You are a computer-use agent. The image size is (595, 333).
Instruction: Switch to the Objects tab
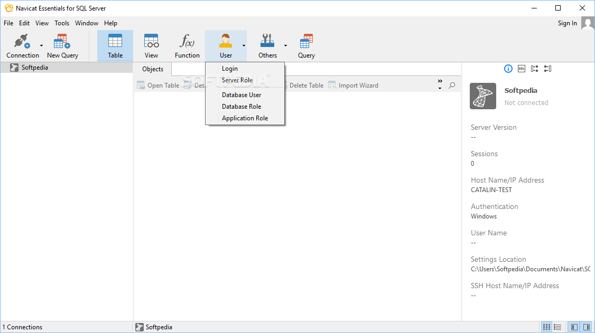[153, 69]
